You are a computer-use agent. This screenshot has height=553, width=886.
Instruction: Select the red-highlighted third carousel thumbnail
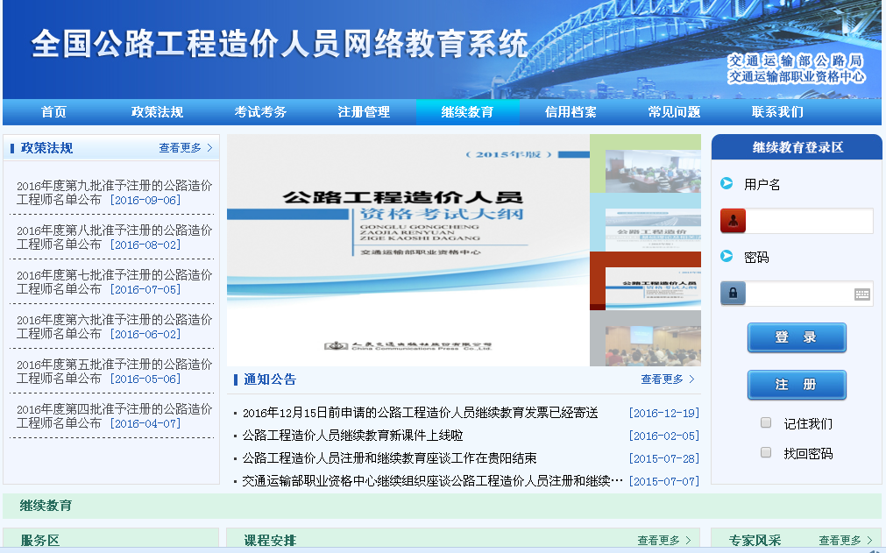(x=645, y=280)
